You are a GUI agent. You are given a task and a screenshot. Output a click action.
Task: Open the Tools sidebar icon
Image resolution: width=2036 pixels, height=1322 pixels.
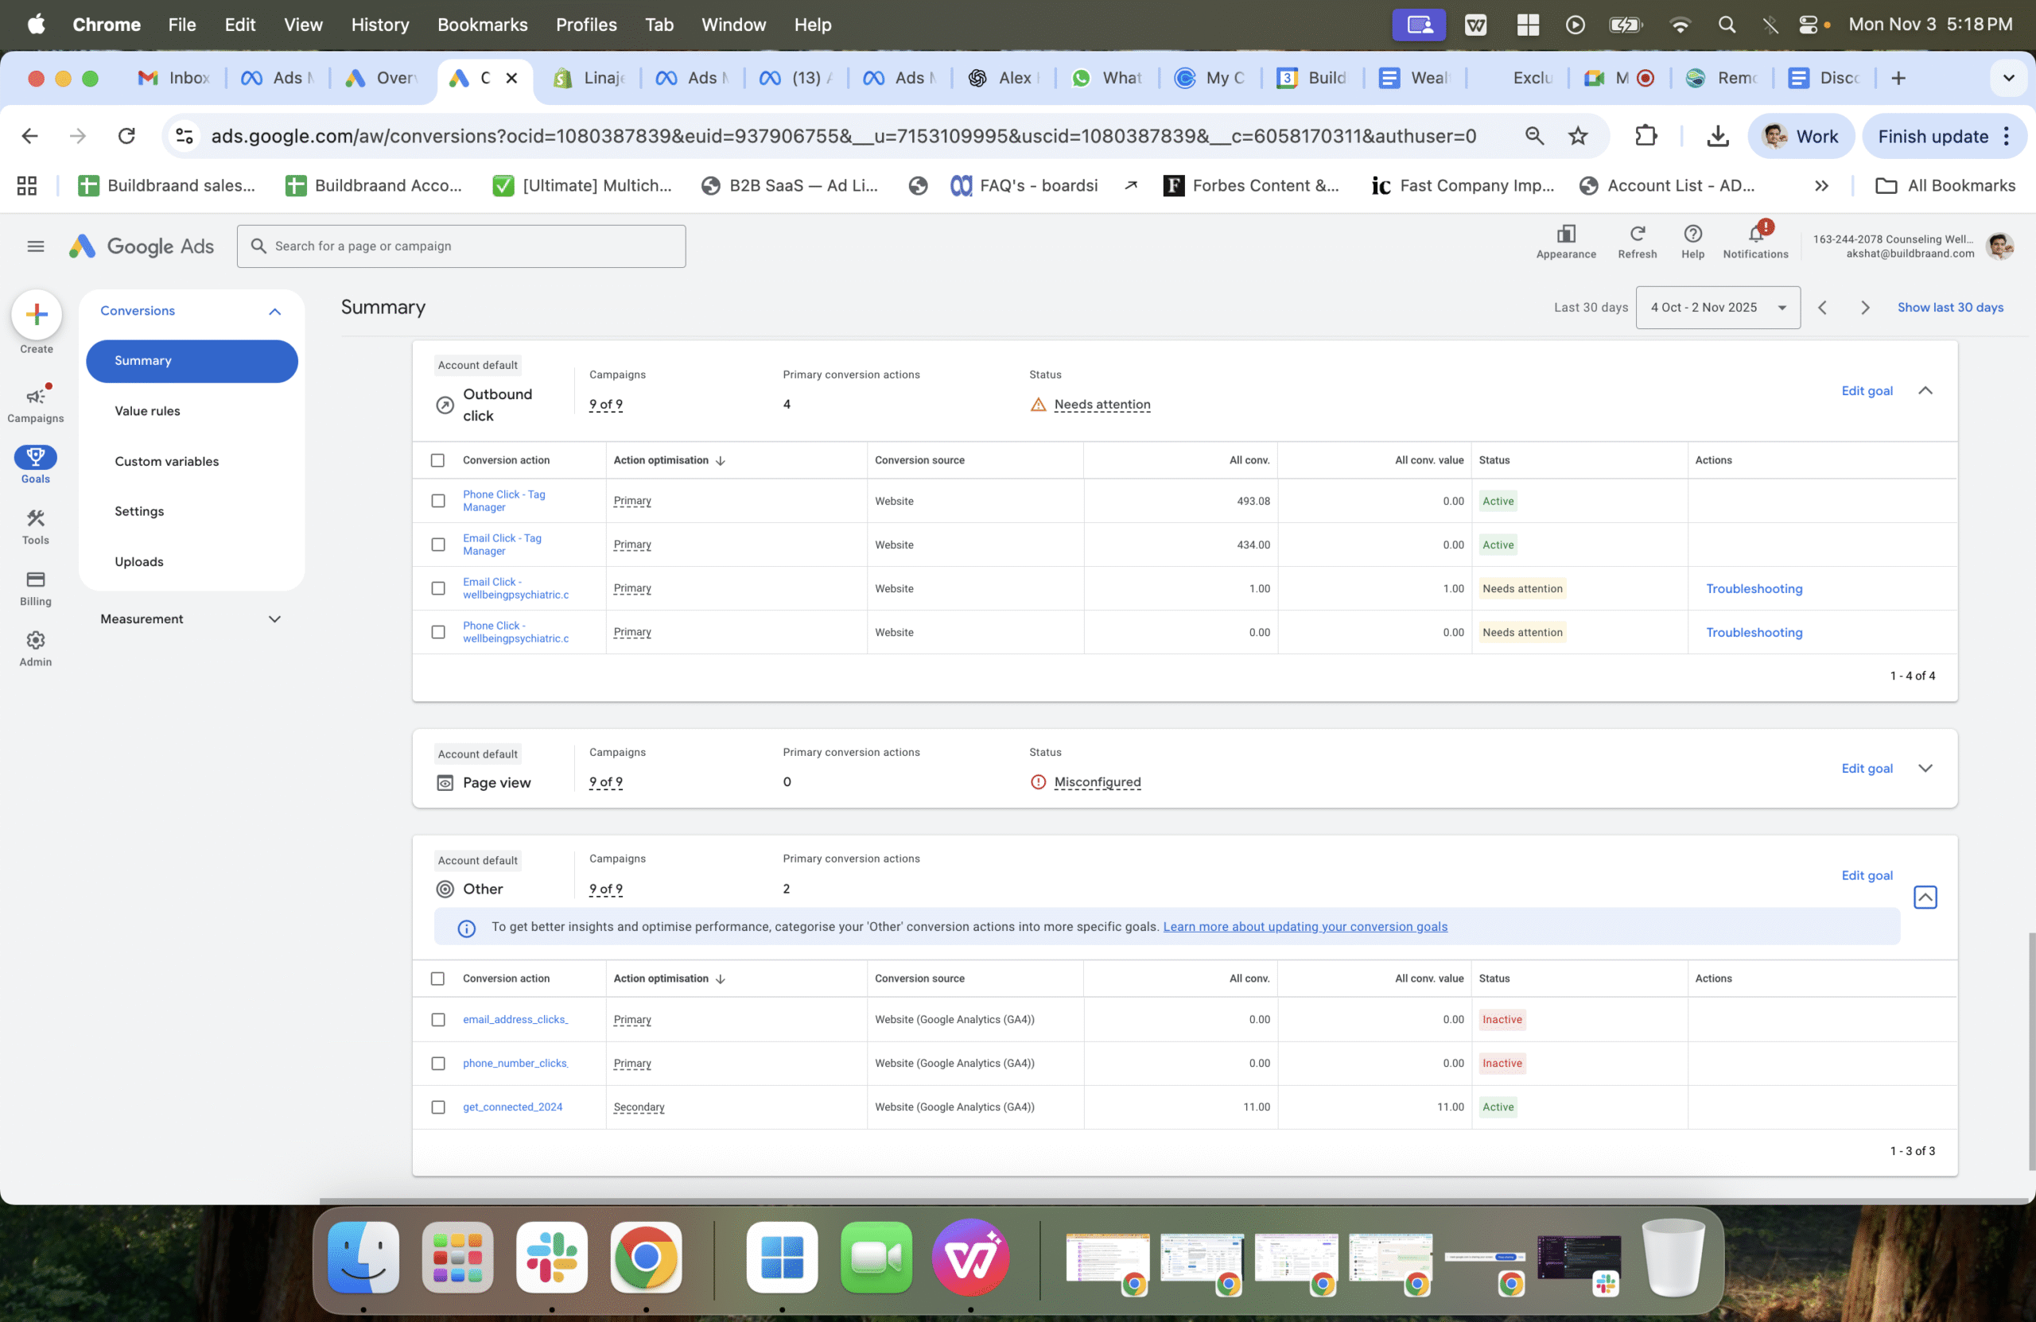(x=35, y=519)
